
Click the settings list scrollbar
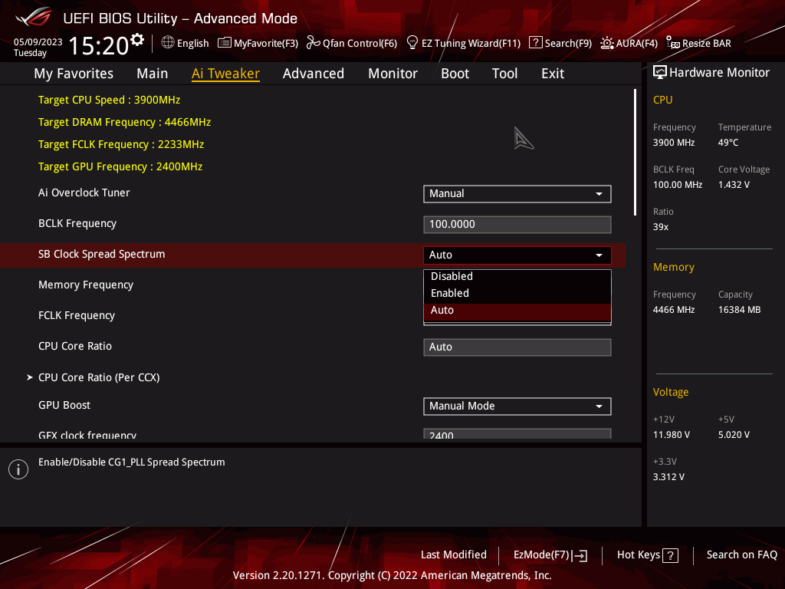pos(635,153)
